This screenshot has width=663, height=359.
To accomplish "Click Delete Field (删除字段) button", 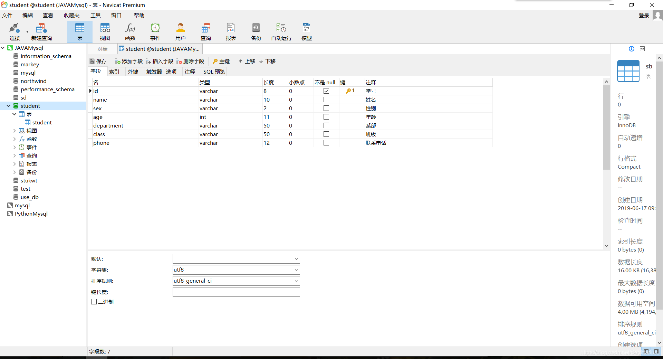I will (190, 61).
